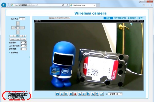Set video size to 100%

pyautogui.click(x=57, y=18)
